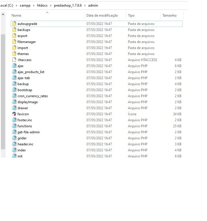Click the bootstrap PHP file icon
Screen dimensions: 207x221
pos(14,90)
